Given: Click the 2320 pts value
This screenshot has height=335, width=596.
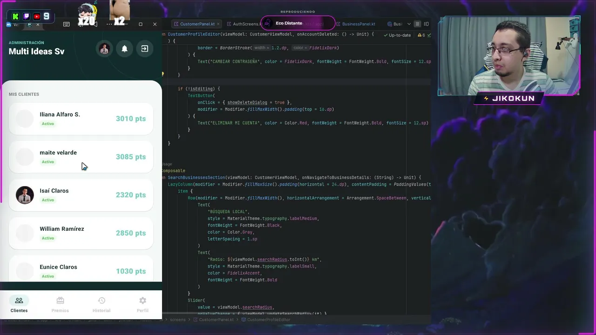Looking at the screenshot, I should 131,195.
